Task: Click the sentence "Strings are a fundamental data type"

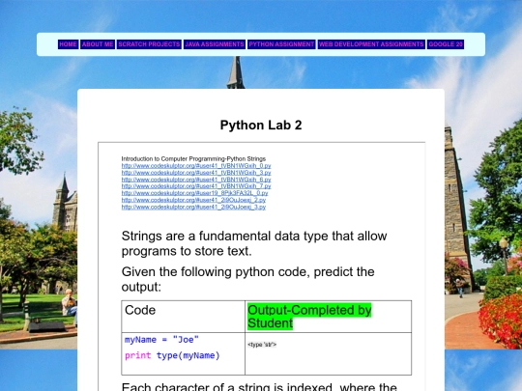Action: click(x=254, y=243)
